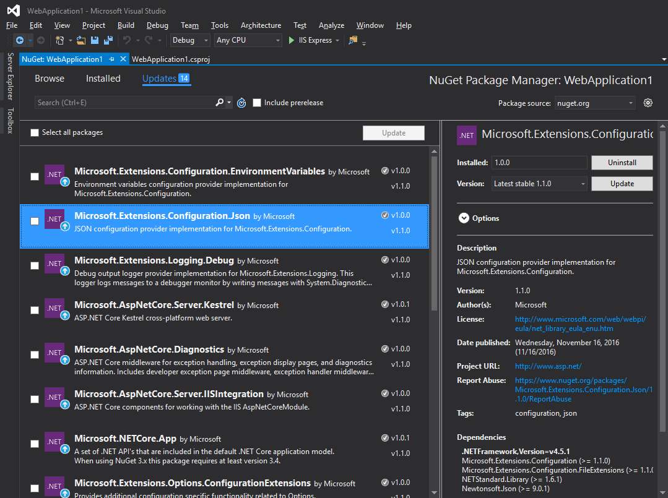Click the Undo icon in the toolbar
Viewport: 668px width, 498px height.
coord(128,40)
